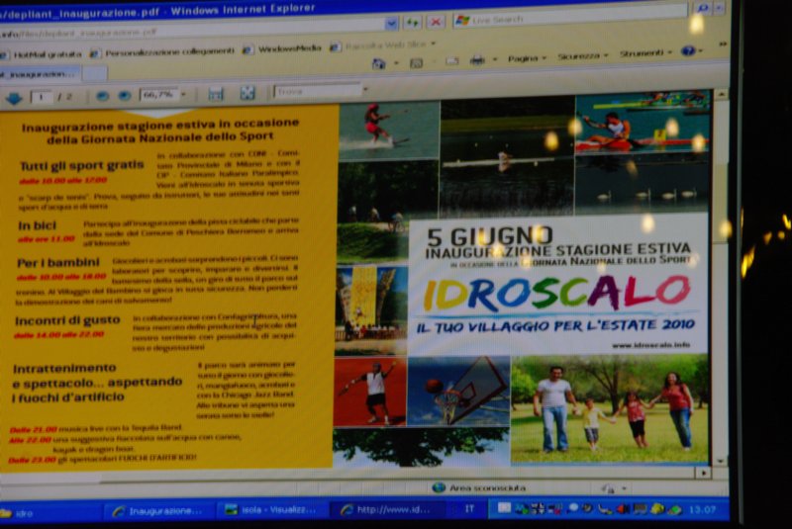
Task: Click the IDROSCALO colorful logo text
Action: (x=556, y=293)
